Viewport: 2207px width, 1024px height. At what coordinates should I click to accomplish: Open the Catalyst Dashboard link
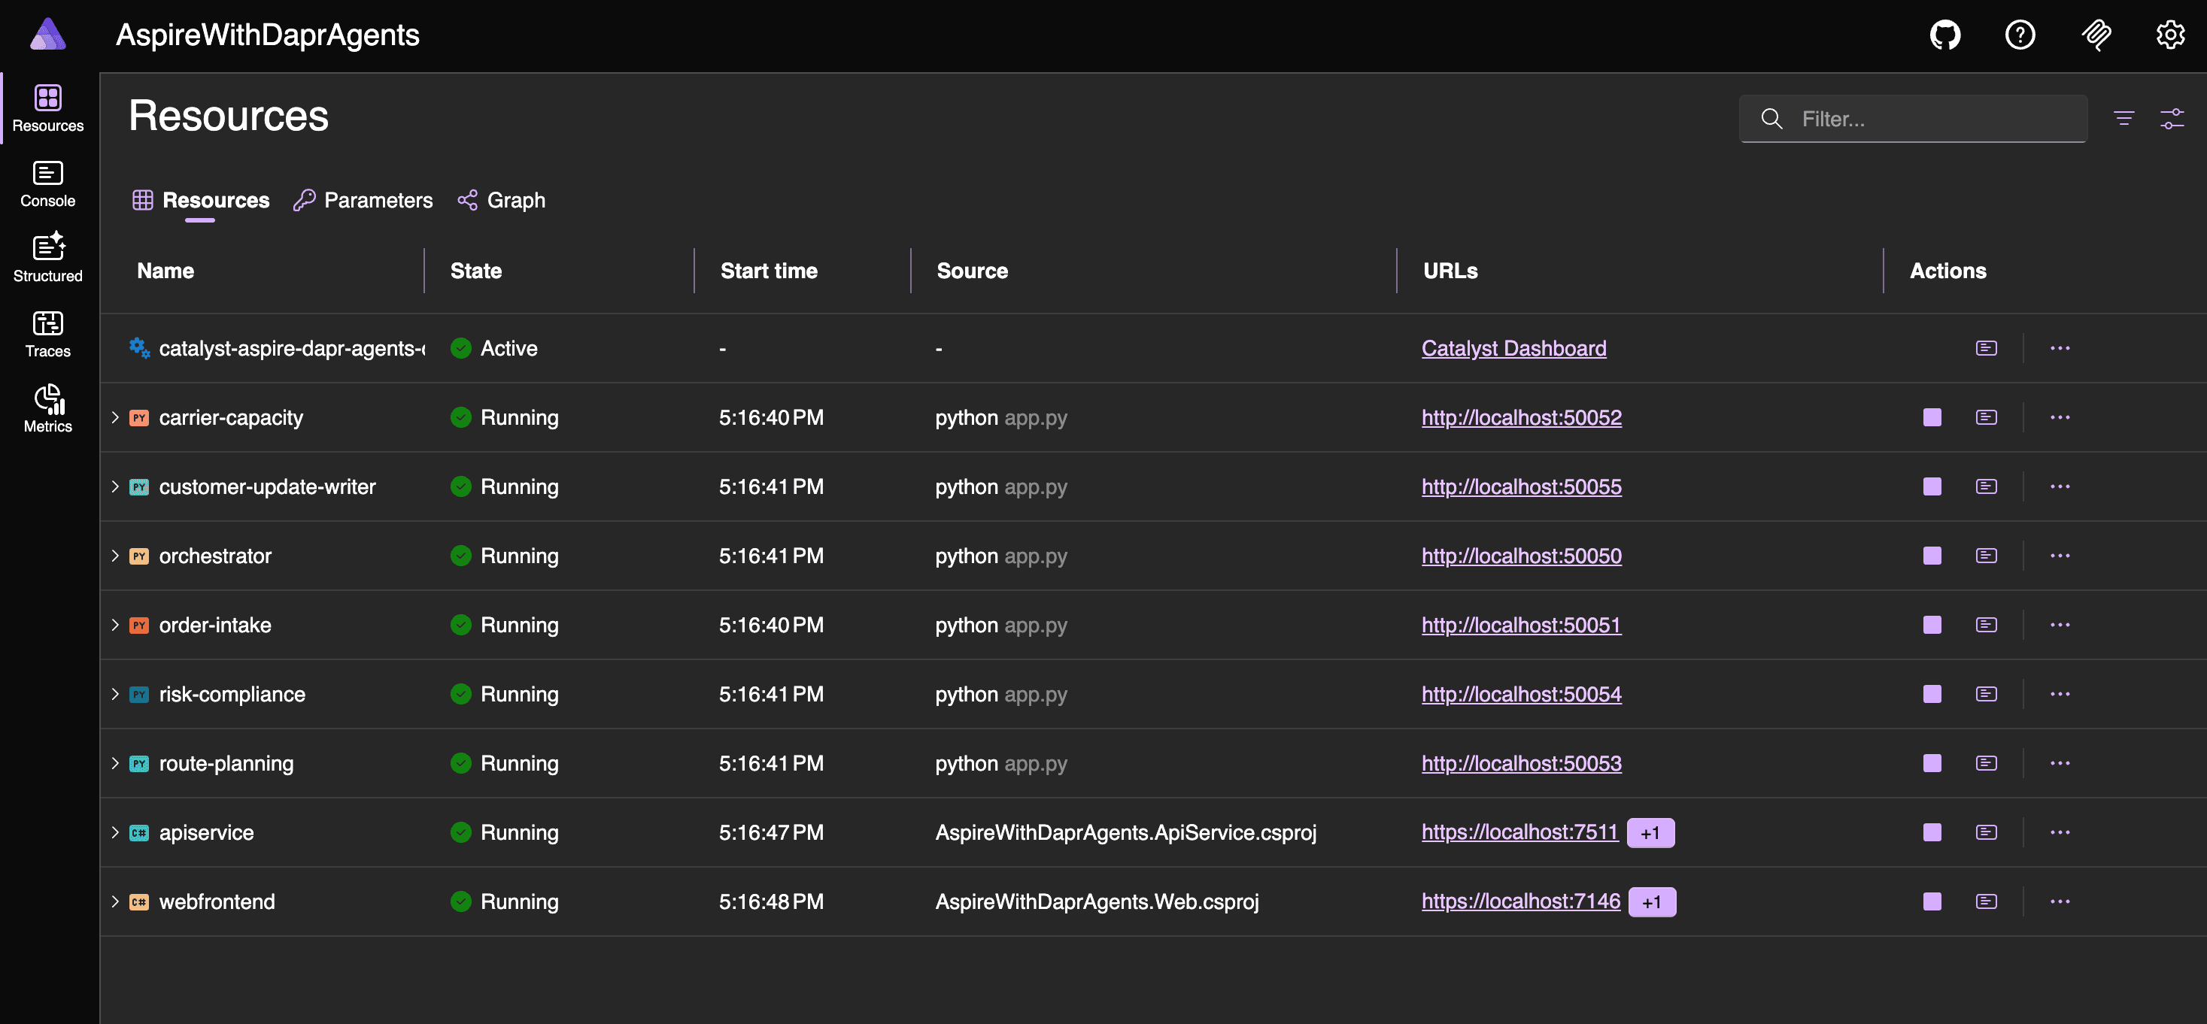1514,348
